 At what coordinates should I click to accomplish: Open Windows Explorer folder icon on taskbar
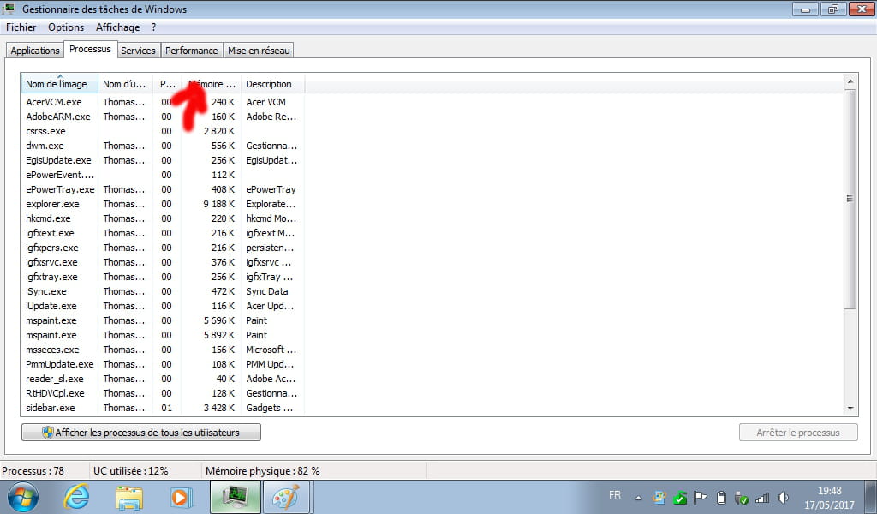pos(129,498)
